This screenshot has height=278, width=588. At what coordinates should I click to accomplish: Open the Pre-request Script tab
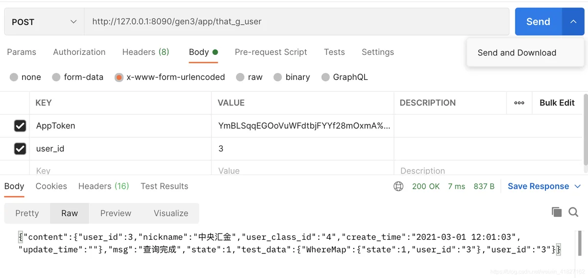[x=270, y=52]
